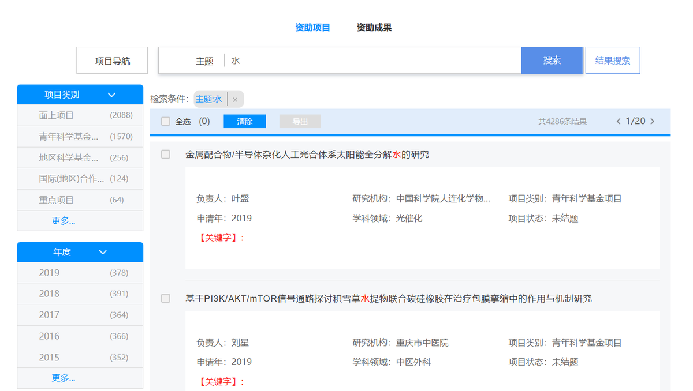Select the 资助项目 tab
Viewport: 693px width, 391px height.
click(x=312, y=27)
